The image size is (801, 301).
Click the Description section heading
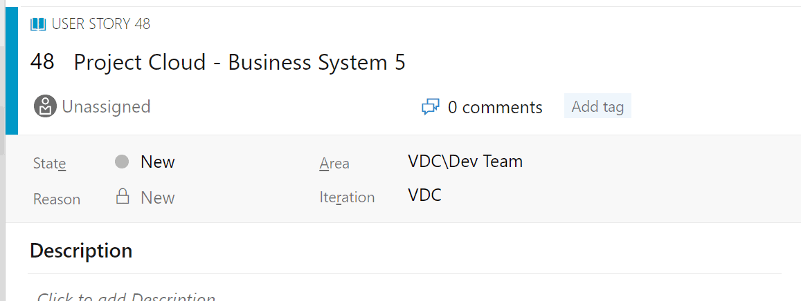point(81,250)
